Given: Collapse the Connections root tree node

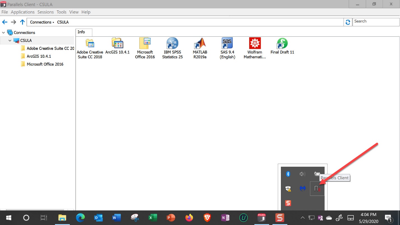Looking at the screenshot, I should (3, 33).
